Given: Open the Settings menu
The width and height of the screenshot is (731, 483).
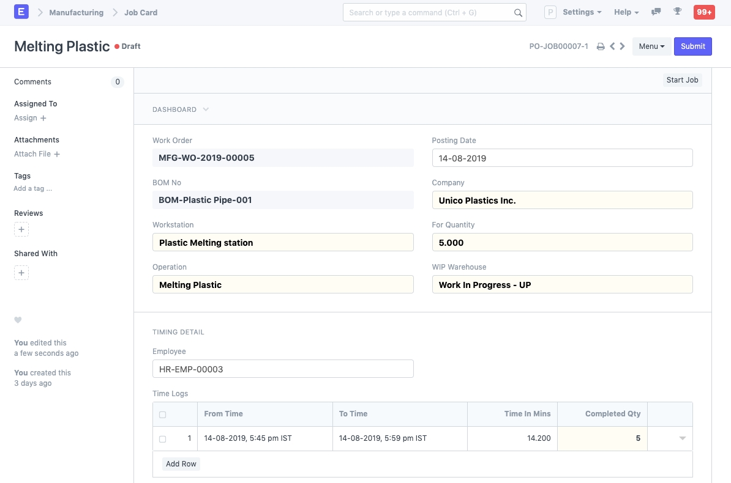Looking at the screenshot, I should click(582, 12).
